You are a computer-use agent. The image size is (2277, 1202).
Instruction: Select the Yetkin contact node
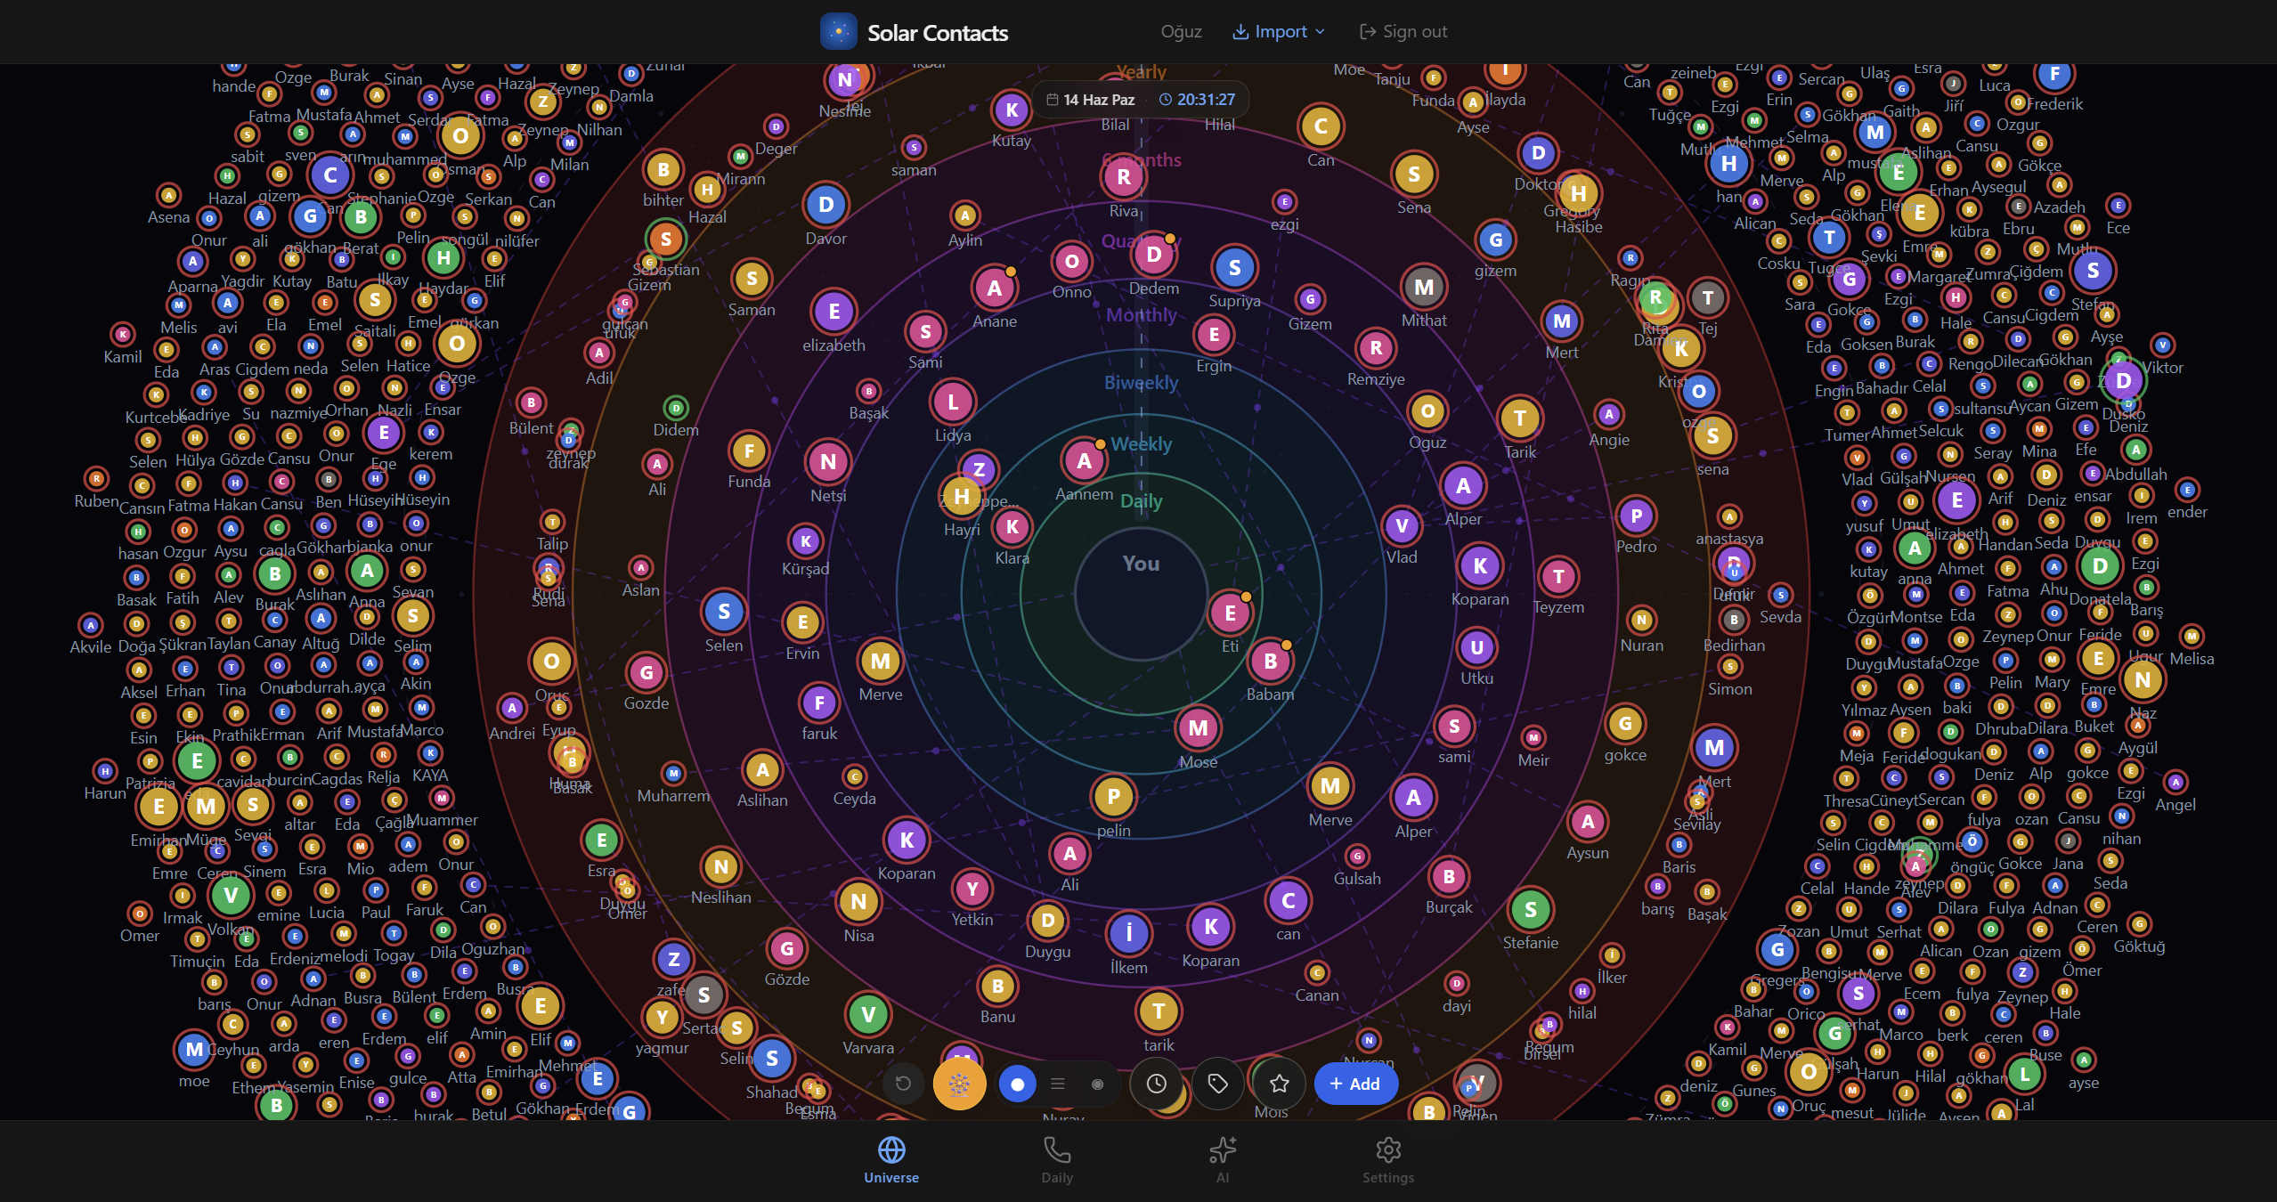[x=972, y=889]
